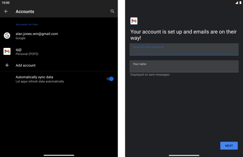
Task: Turn off Automatically sync data switch
Action: point(110,79)
